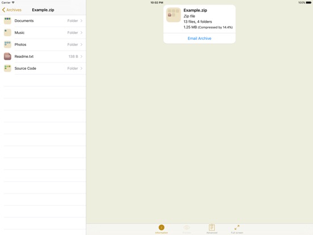Click the Photos folder chevron
313x235 pixels.
pyautogui.click(x=82, y=45)
